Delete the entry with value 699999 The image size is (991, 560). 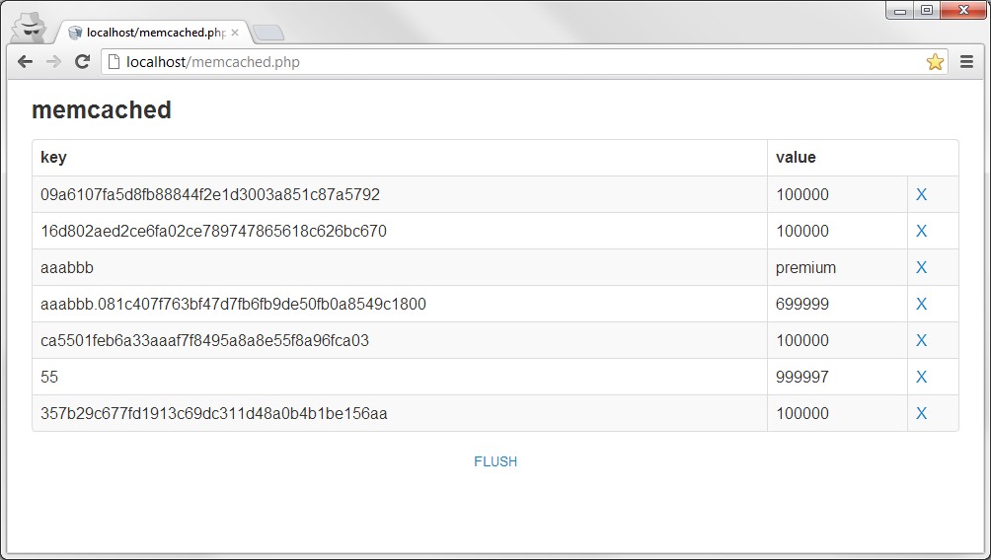pos(921,305)
